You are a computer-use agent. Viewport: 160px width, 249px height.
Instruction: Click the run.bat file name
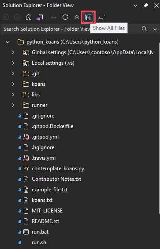[40, 232]
